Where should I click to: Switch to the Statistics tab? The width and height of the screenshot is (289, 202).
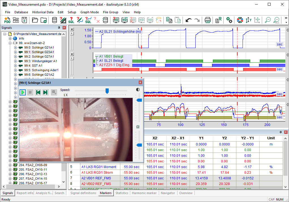[x=122, y=193]
